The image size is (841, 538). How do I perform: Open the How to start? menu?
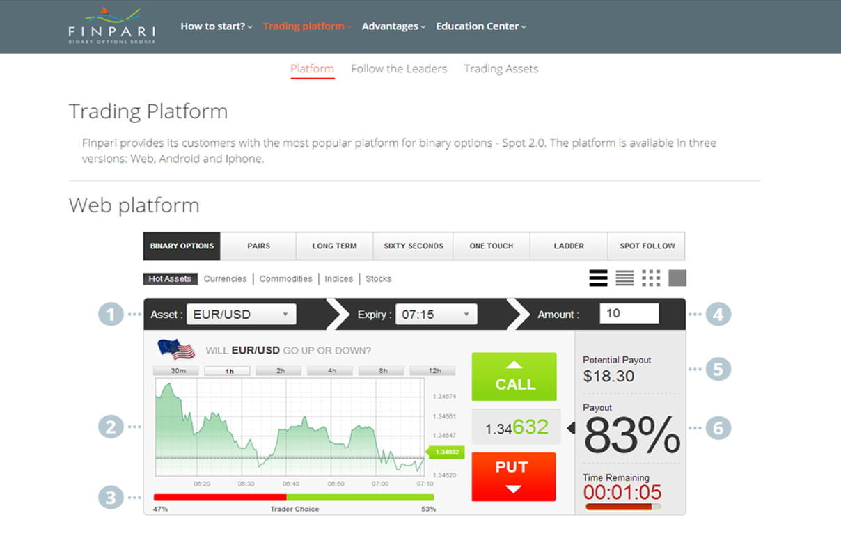pos(216,26)
